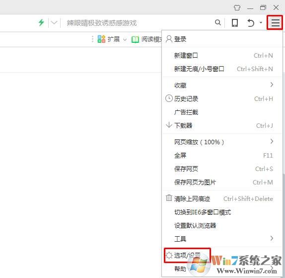Open the skin (shirt) icon in the title bar
Viewport: 285px width, 278px height.
pyautogui.click(x=237, y=7)
